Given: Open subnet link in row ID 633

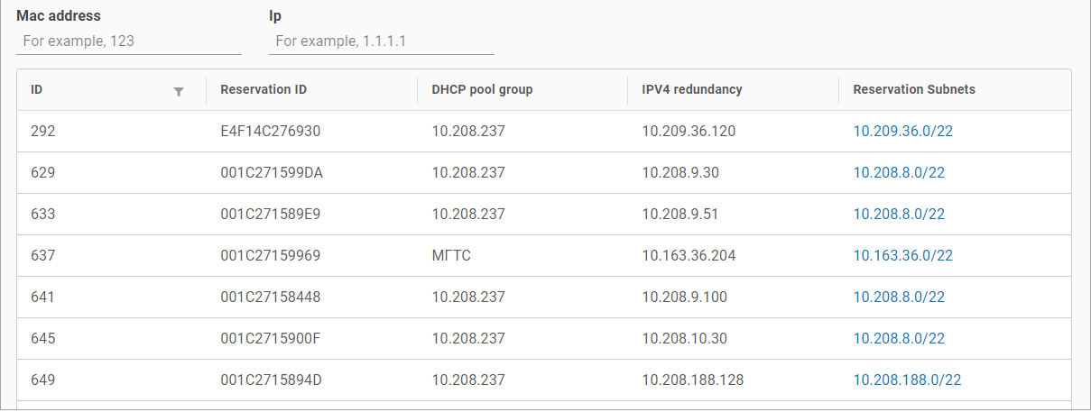Looking at the screenshot, I should point(899,214).
